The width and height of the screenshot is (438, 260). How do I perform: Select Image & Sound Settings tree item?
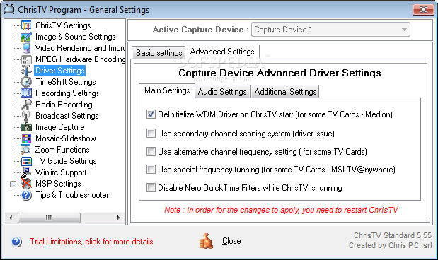(x=76, y=37)
